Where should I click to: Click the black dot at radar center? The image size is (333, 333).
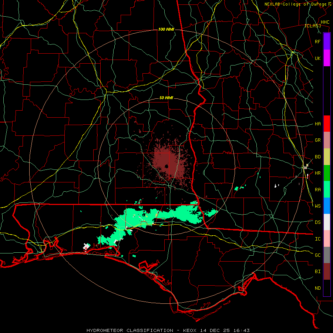click(x=166, y=166)
